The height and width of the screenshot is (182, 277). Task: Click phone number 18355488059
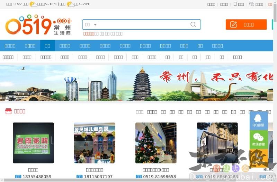tap(37, 176)
